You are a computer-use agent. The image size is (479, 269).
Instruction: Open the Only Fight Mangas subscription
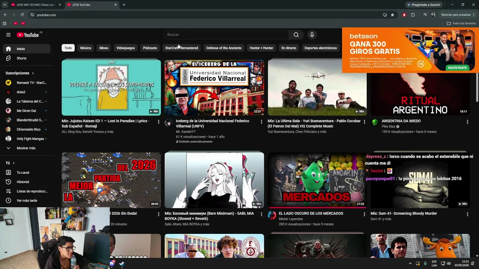point(27,139)
